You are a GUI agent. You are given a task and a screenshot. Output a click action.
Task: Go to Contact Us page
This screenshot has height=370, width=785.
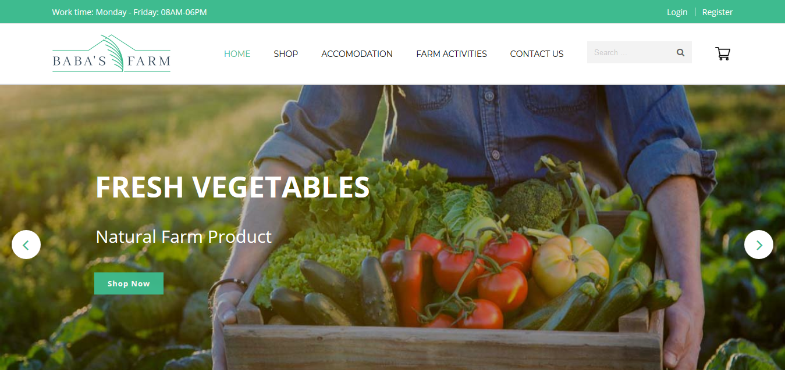[537, 53]
